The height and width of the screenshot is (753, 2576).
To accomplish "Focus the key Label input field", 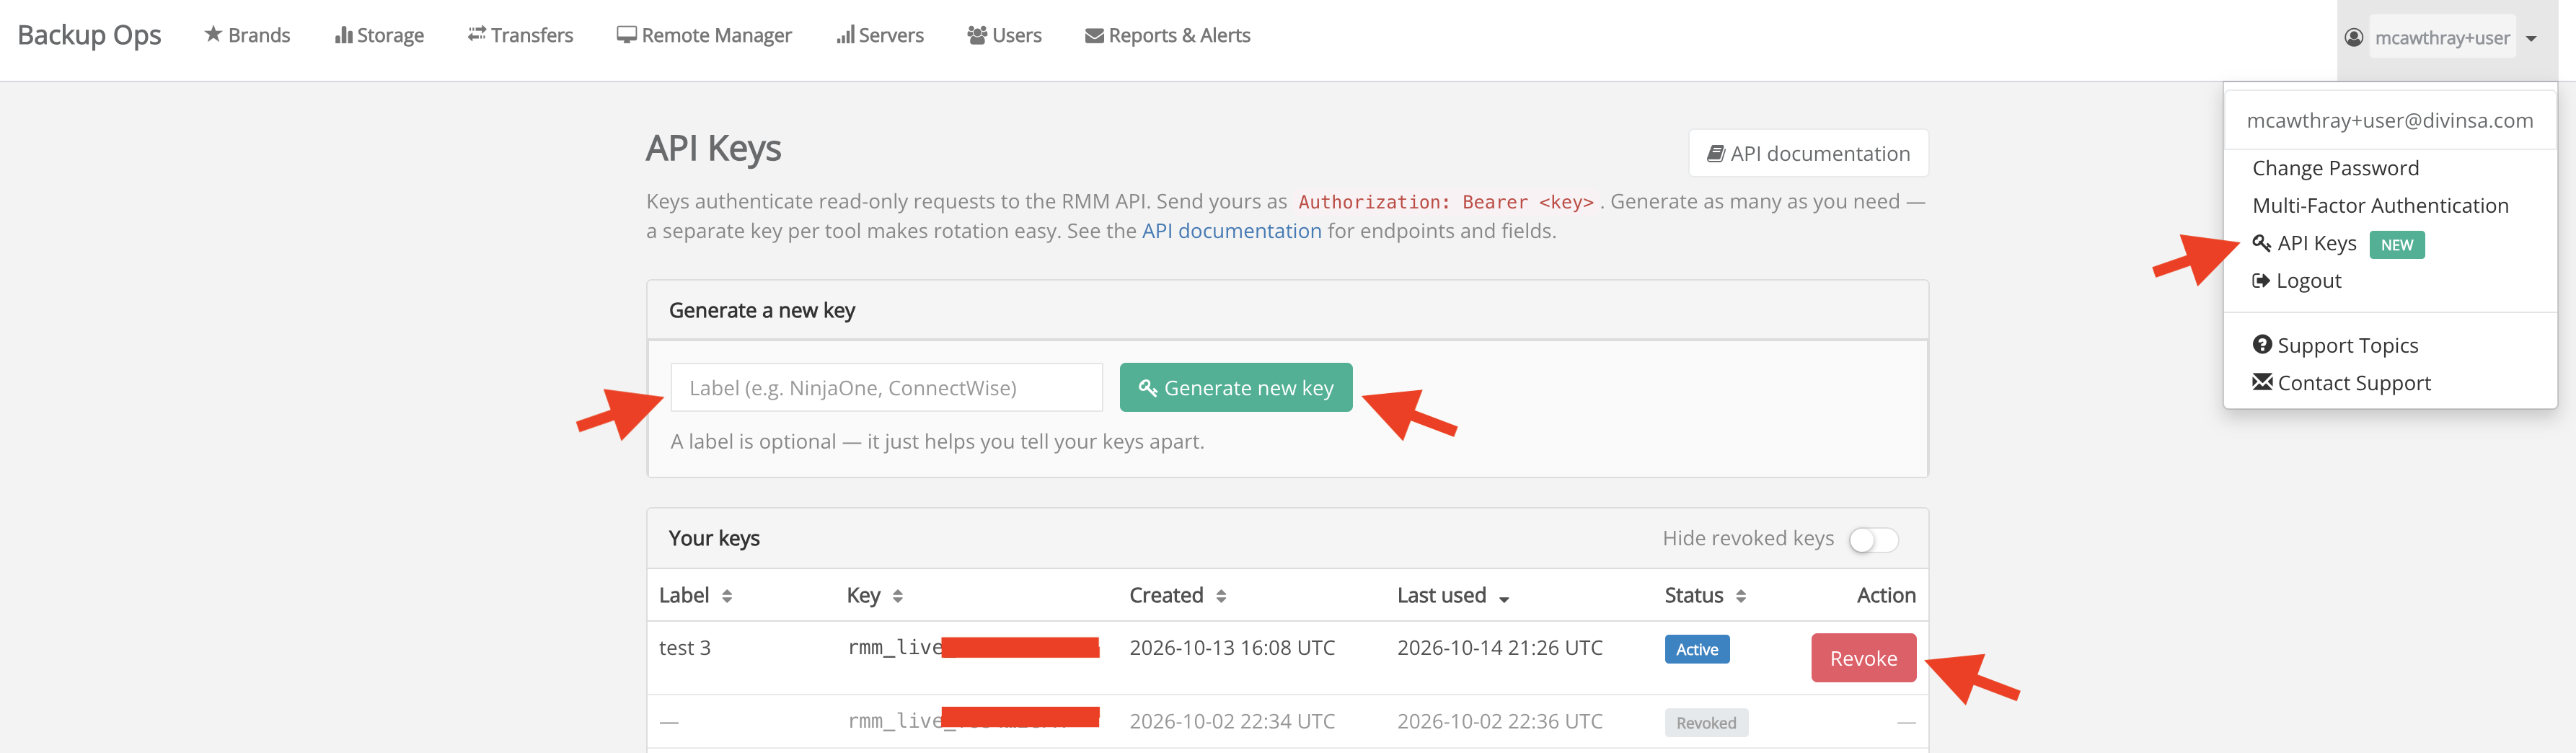I will [x=886, y=387].
